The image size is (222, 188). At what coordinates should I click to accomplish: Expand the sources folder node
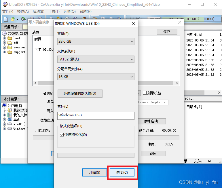tap(4, 48)
